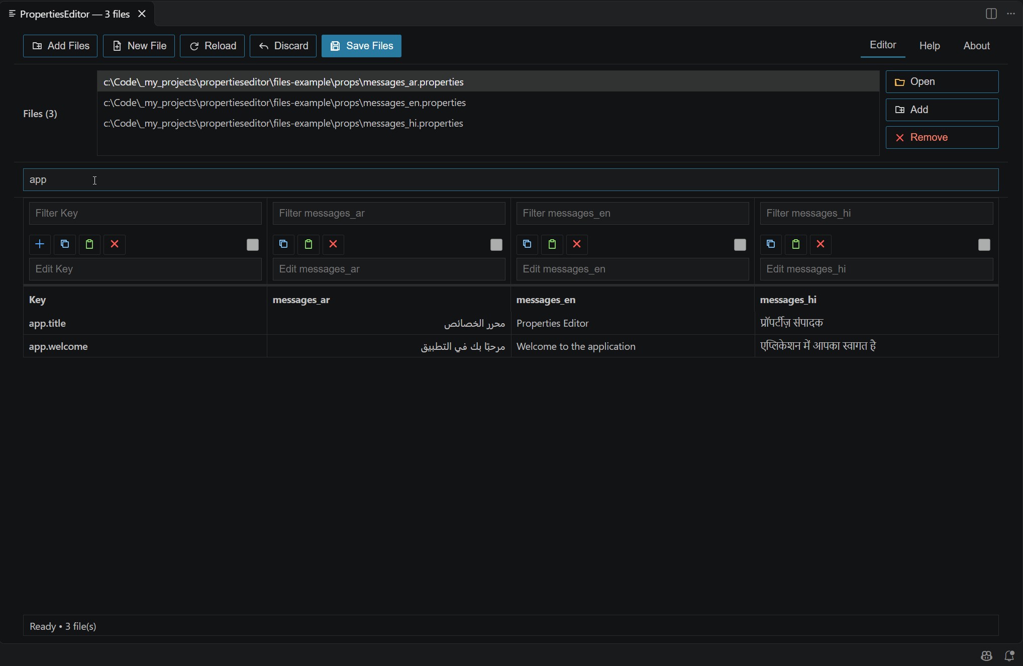
Task: Paste into messages_hi column
Action: pos(796,244)
